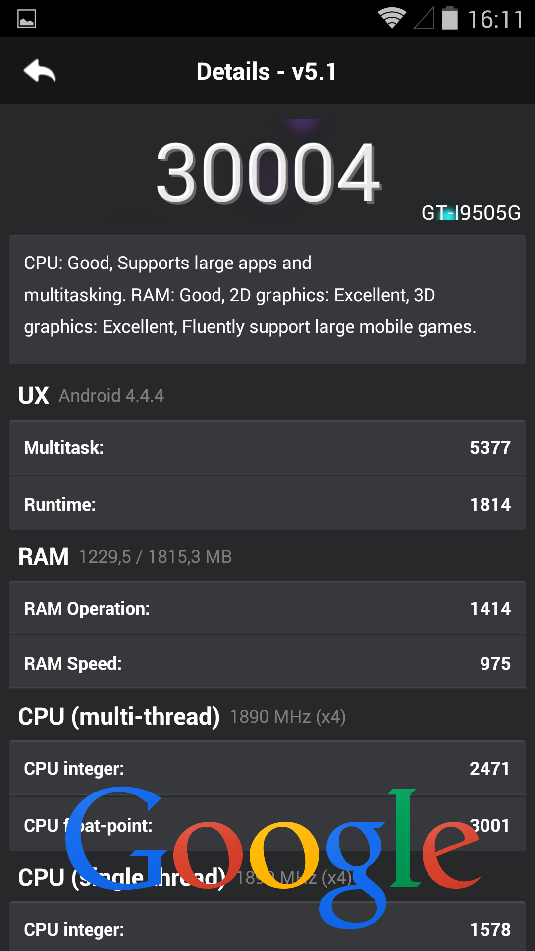Tap the Wi-Fi status icon

point(392,19)
